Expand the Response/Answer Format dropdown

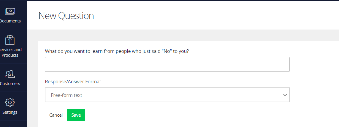[x=167, y=95]
